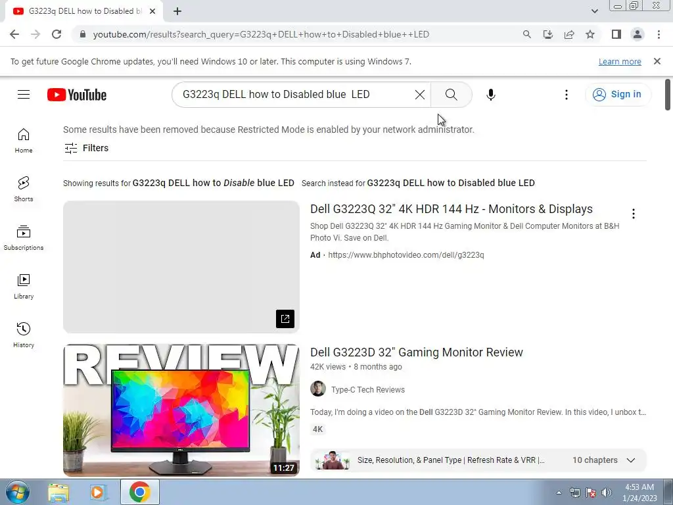Open Library in the sidebar

[x=24, y=287]
